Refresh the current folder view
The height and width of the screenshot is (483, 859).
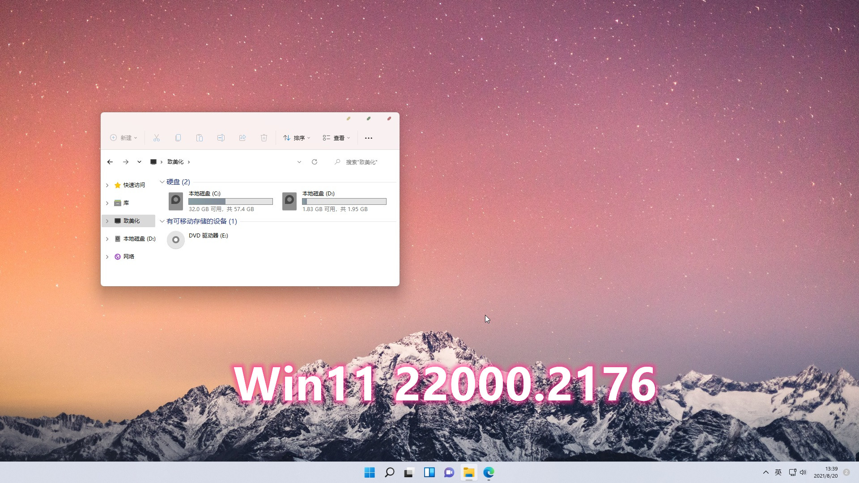(315, 162)
